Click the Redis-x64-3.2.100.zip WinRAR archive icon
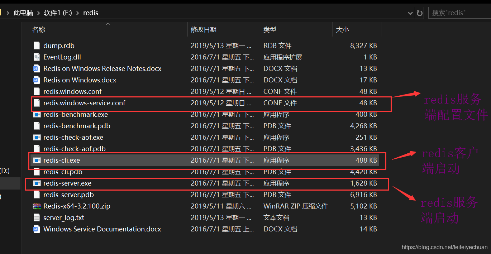The width and height of the screenshot is (491, 254). [x=36, y=206]
